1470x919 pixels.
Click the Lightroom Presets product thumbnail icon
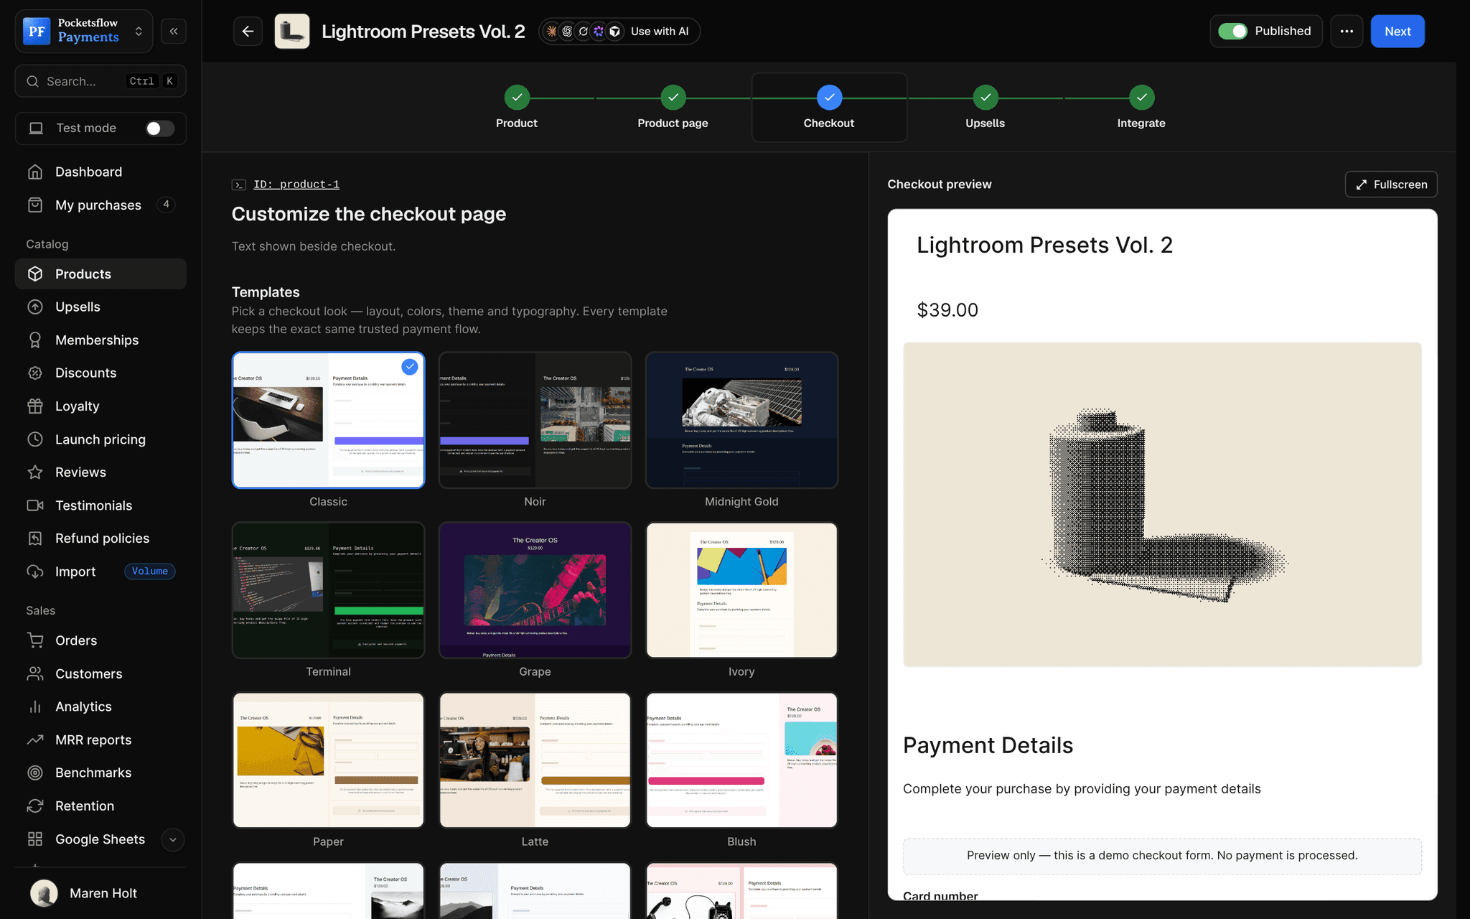[292, 31]
